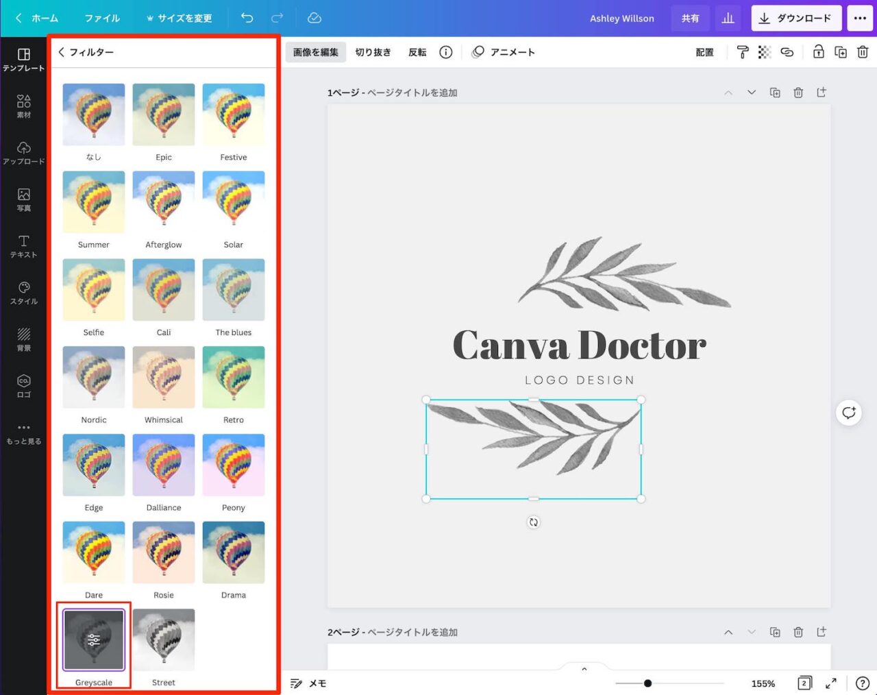
Task: Enter fullscreen with the expand arrows icon
Action: (831, 683)
